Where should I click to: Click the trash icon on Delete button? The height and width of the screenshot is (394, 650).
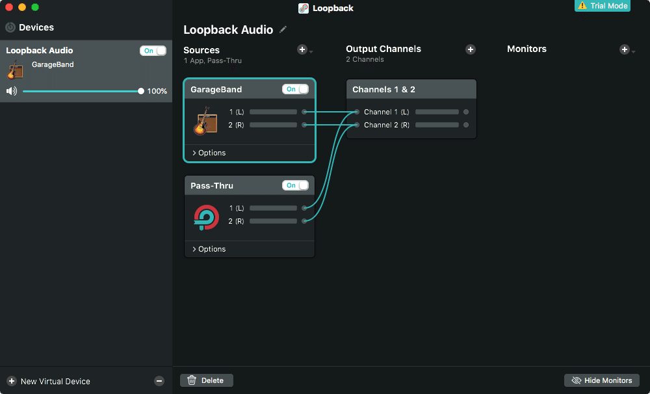[x=192, y=380]
